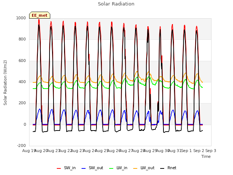Click the EE_met annotation label
The height and width of the screenshot is (175, 233).
tap(40, 15)
